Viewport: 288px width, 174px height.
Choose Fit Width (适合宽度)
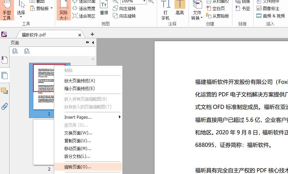point(84,8)
